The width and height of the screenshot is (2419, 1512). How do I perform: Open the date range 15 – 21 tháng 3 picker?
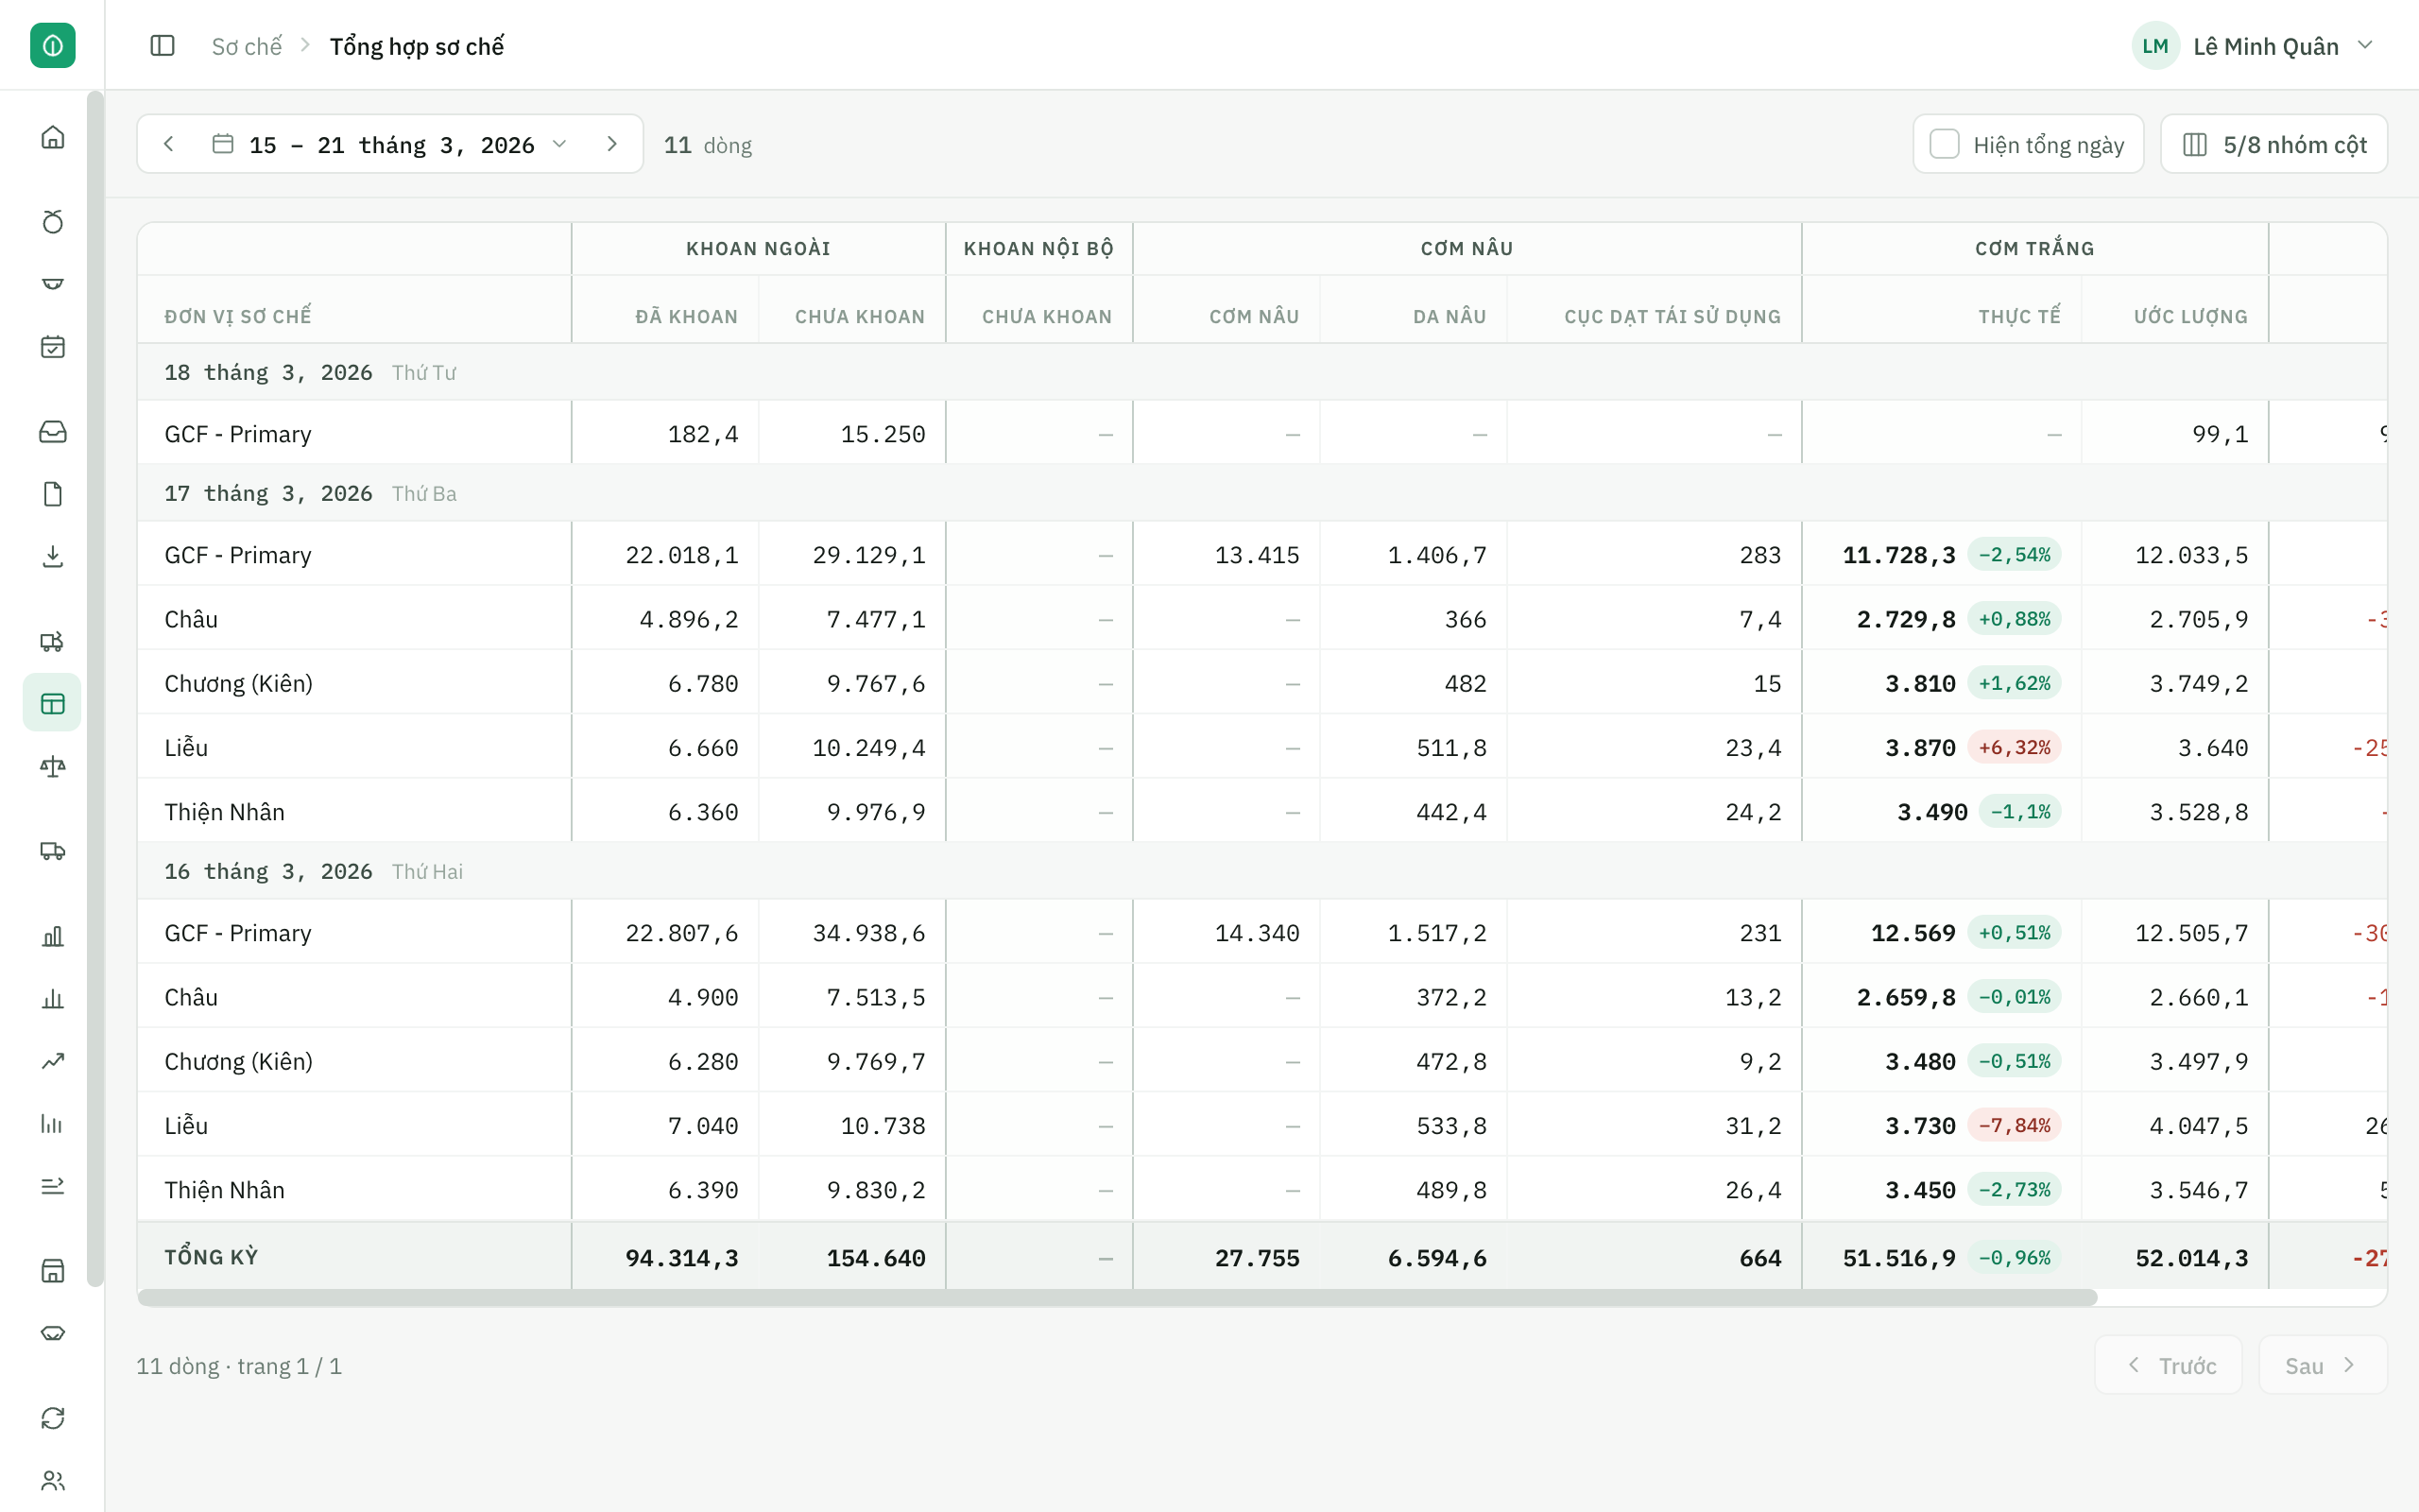(x=390, y=145)
